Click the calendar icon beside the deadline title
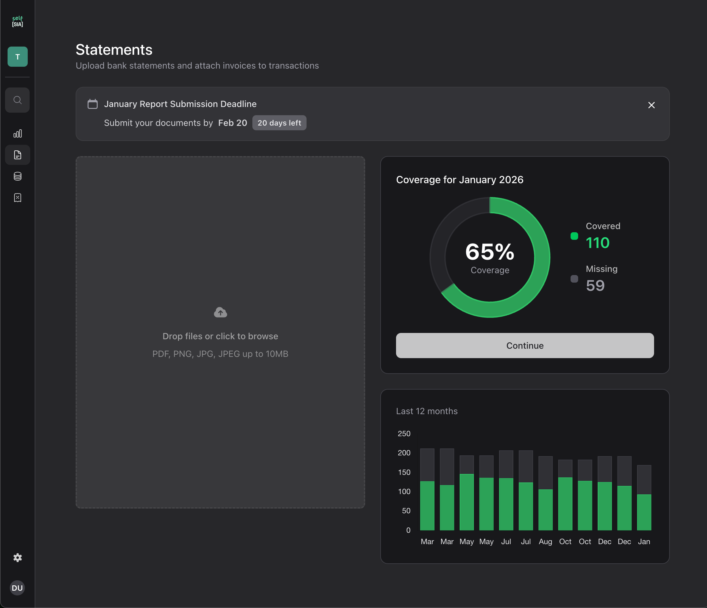 coord(92,104)
